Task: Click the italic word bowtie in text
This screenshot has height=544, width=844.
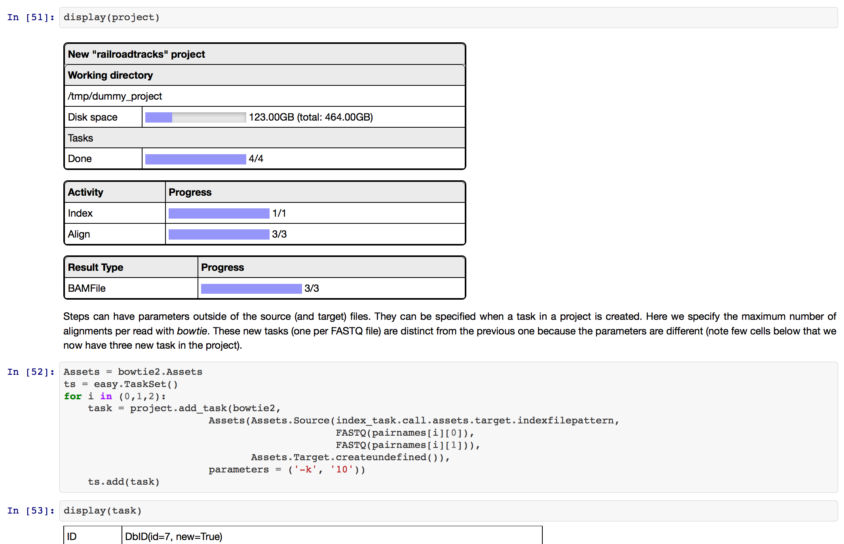Action: [x=192, y=331]
